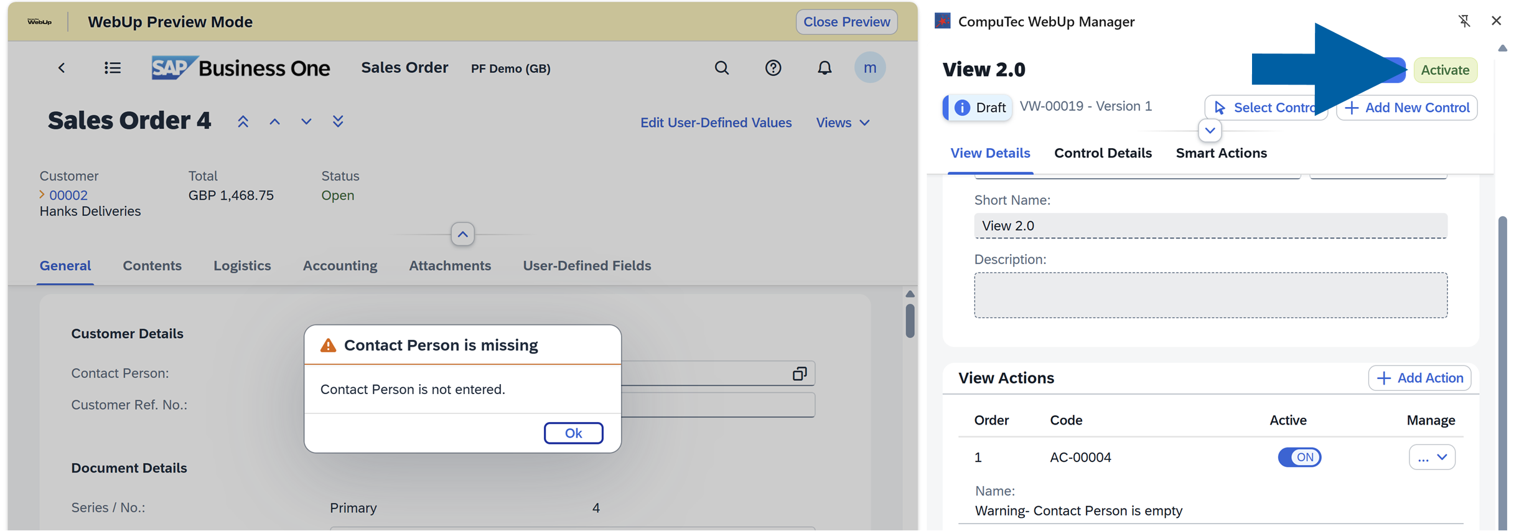Click the 'Open' status value
The width and height of the screenshot is (1519, 531).
(x=338, y=195)
